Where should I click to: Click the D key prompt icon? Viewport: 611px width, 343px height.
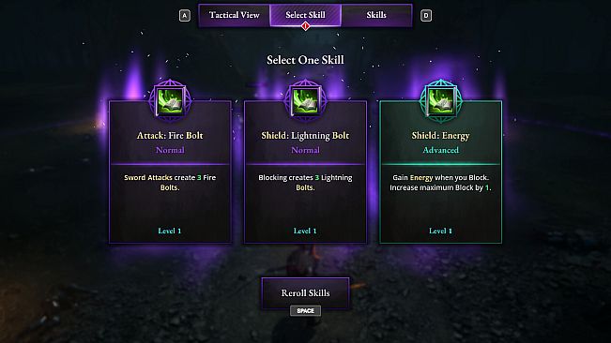[426, 16]
